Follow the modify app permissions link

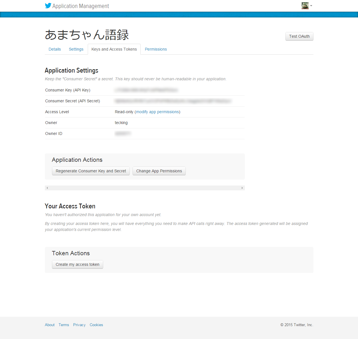point(157,112)
